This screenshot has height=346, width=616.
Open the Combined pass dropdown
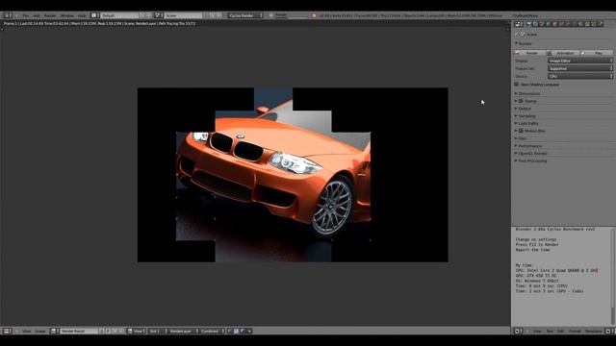212,331
